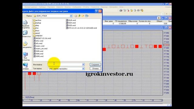Open Network places (Сетевое) icon
This screenshot has height=109, width=194.
point(25,66)
